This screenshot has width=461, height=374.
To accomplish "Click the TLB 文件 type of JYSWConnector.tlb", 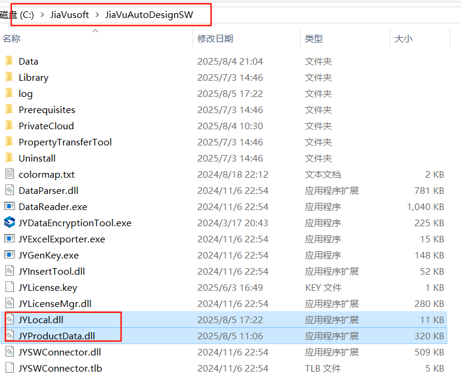I will pyautogui.click(x=323, y=368).
